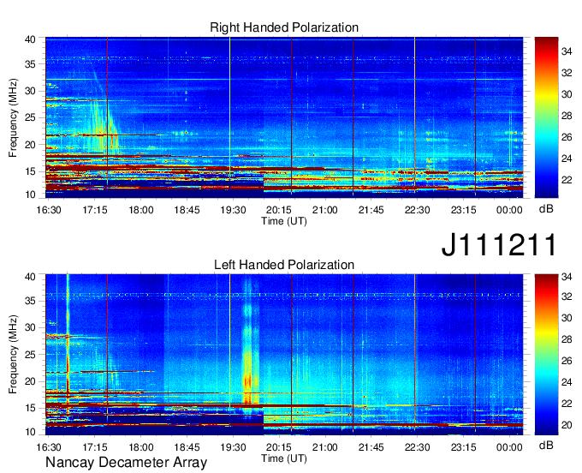This screenshot has height=473, width=582.
Task: Click the 21:00 time tick of Left Handed plot
Action: [x=325, y=447]
